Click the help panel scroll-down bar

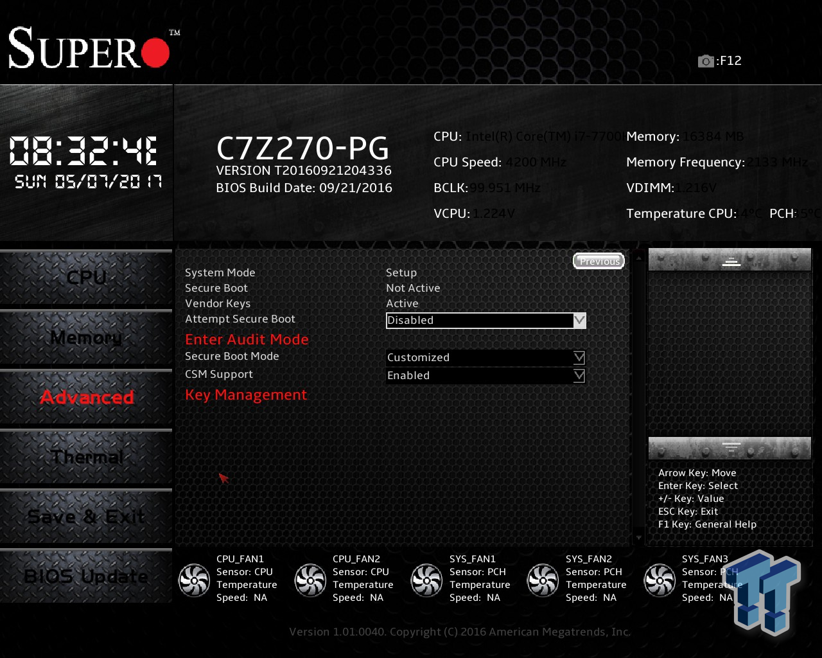click(730, 448)
